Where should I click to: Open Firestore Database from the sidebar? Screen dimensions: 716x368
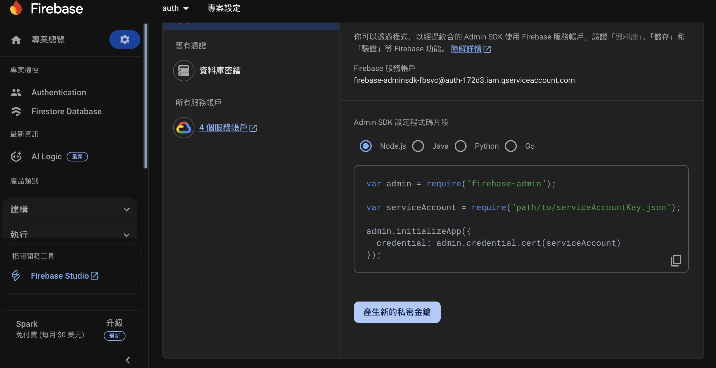pyautogui.click(x=67, y=111)
